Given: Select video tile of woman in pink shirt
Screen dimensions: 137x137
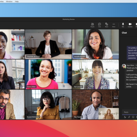Looking at the screenshot, I should click(12, 44).
